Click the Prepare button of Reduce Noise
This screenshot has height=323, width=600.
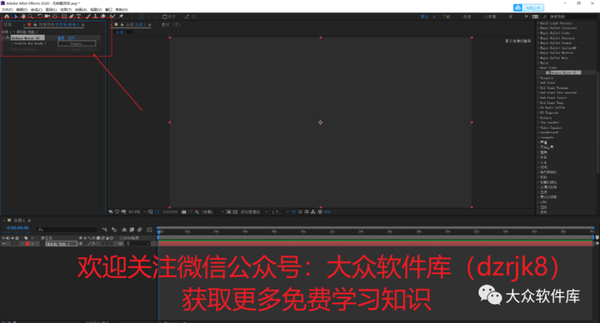tap(77, 43)
